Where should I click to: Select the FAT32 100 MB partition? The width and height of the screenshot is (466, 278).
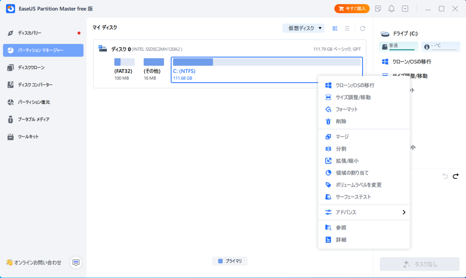(124, 69)
